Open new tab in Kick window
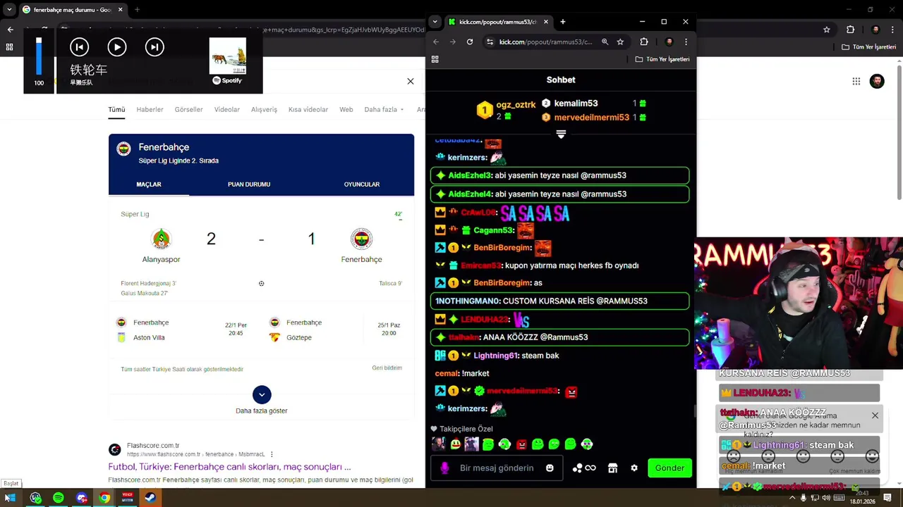This screenshot has width=903, height=507. 562,22
